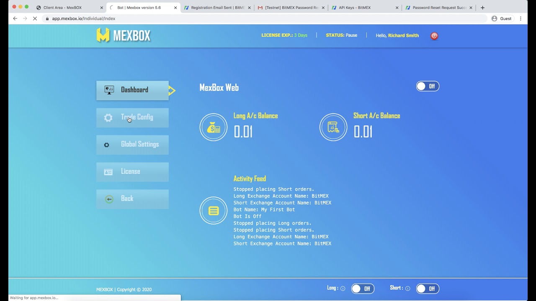Viewport: 536px width, 301px height.
Task: Click the MEXBOX Copyright 2020 footer text
Action: 124,289
